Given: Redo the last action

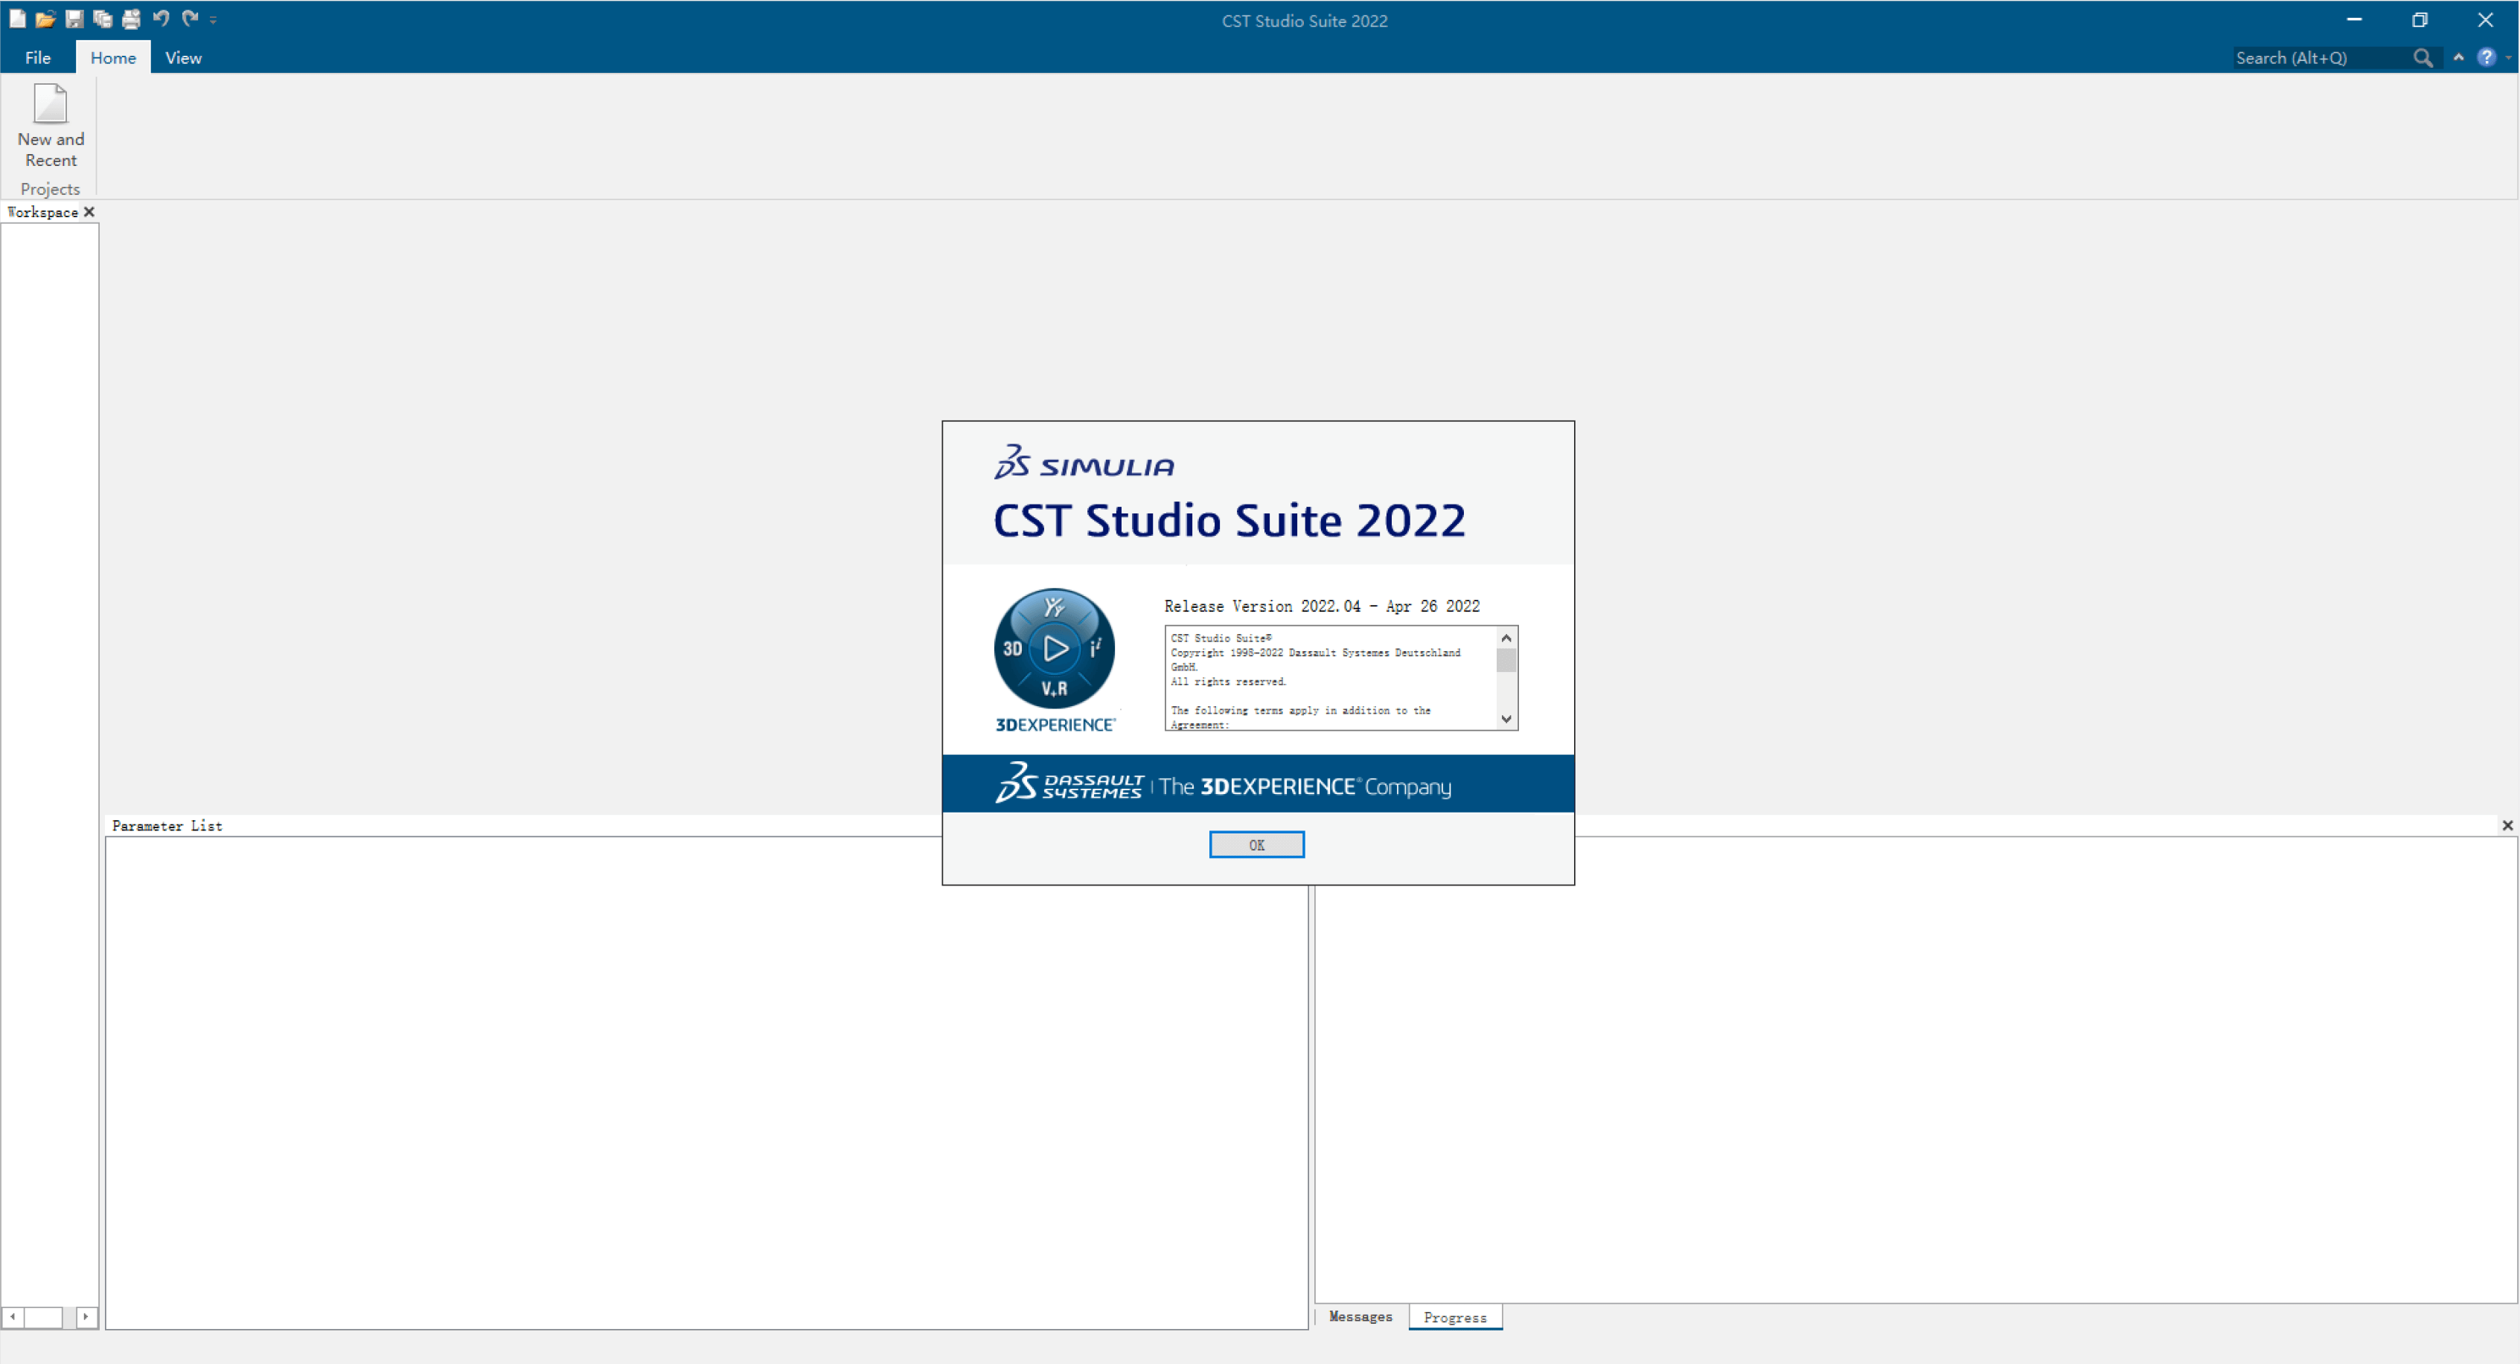Looking at the screenshot, I should 189,19.
